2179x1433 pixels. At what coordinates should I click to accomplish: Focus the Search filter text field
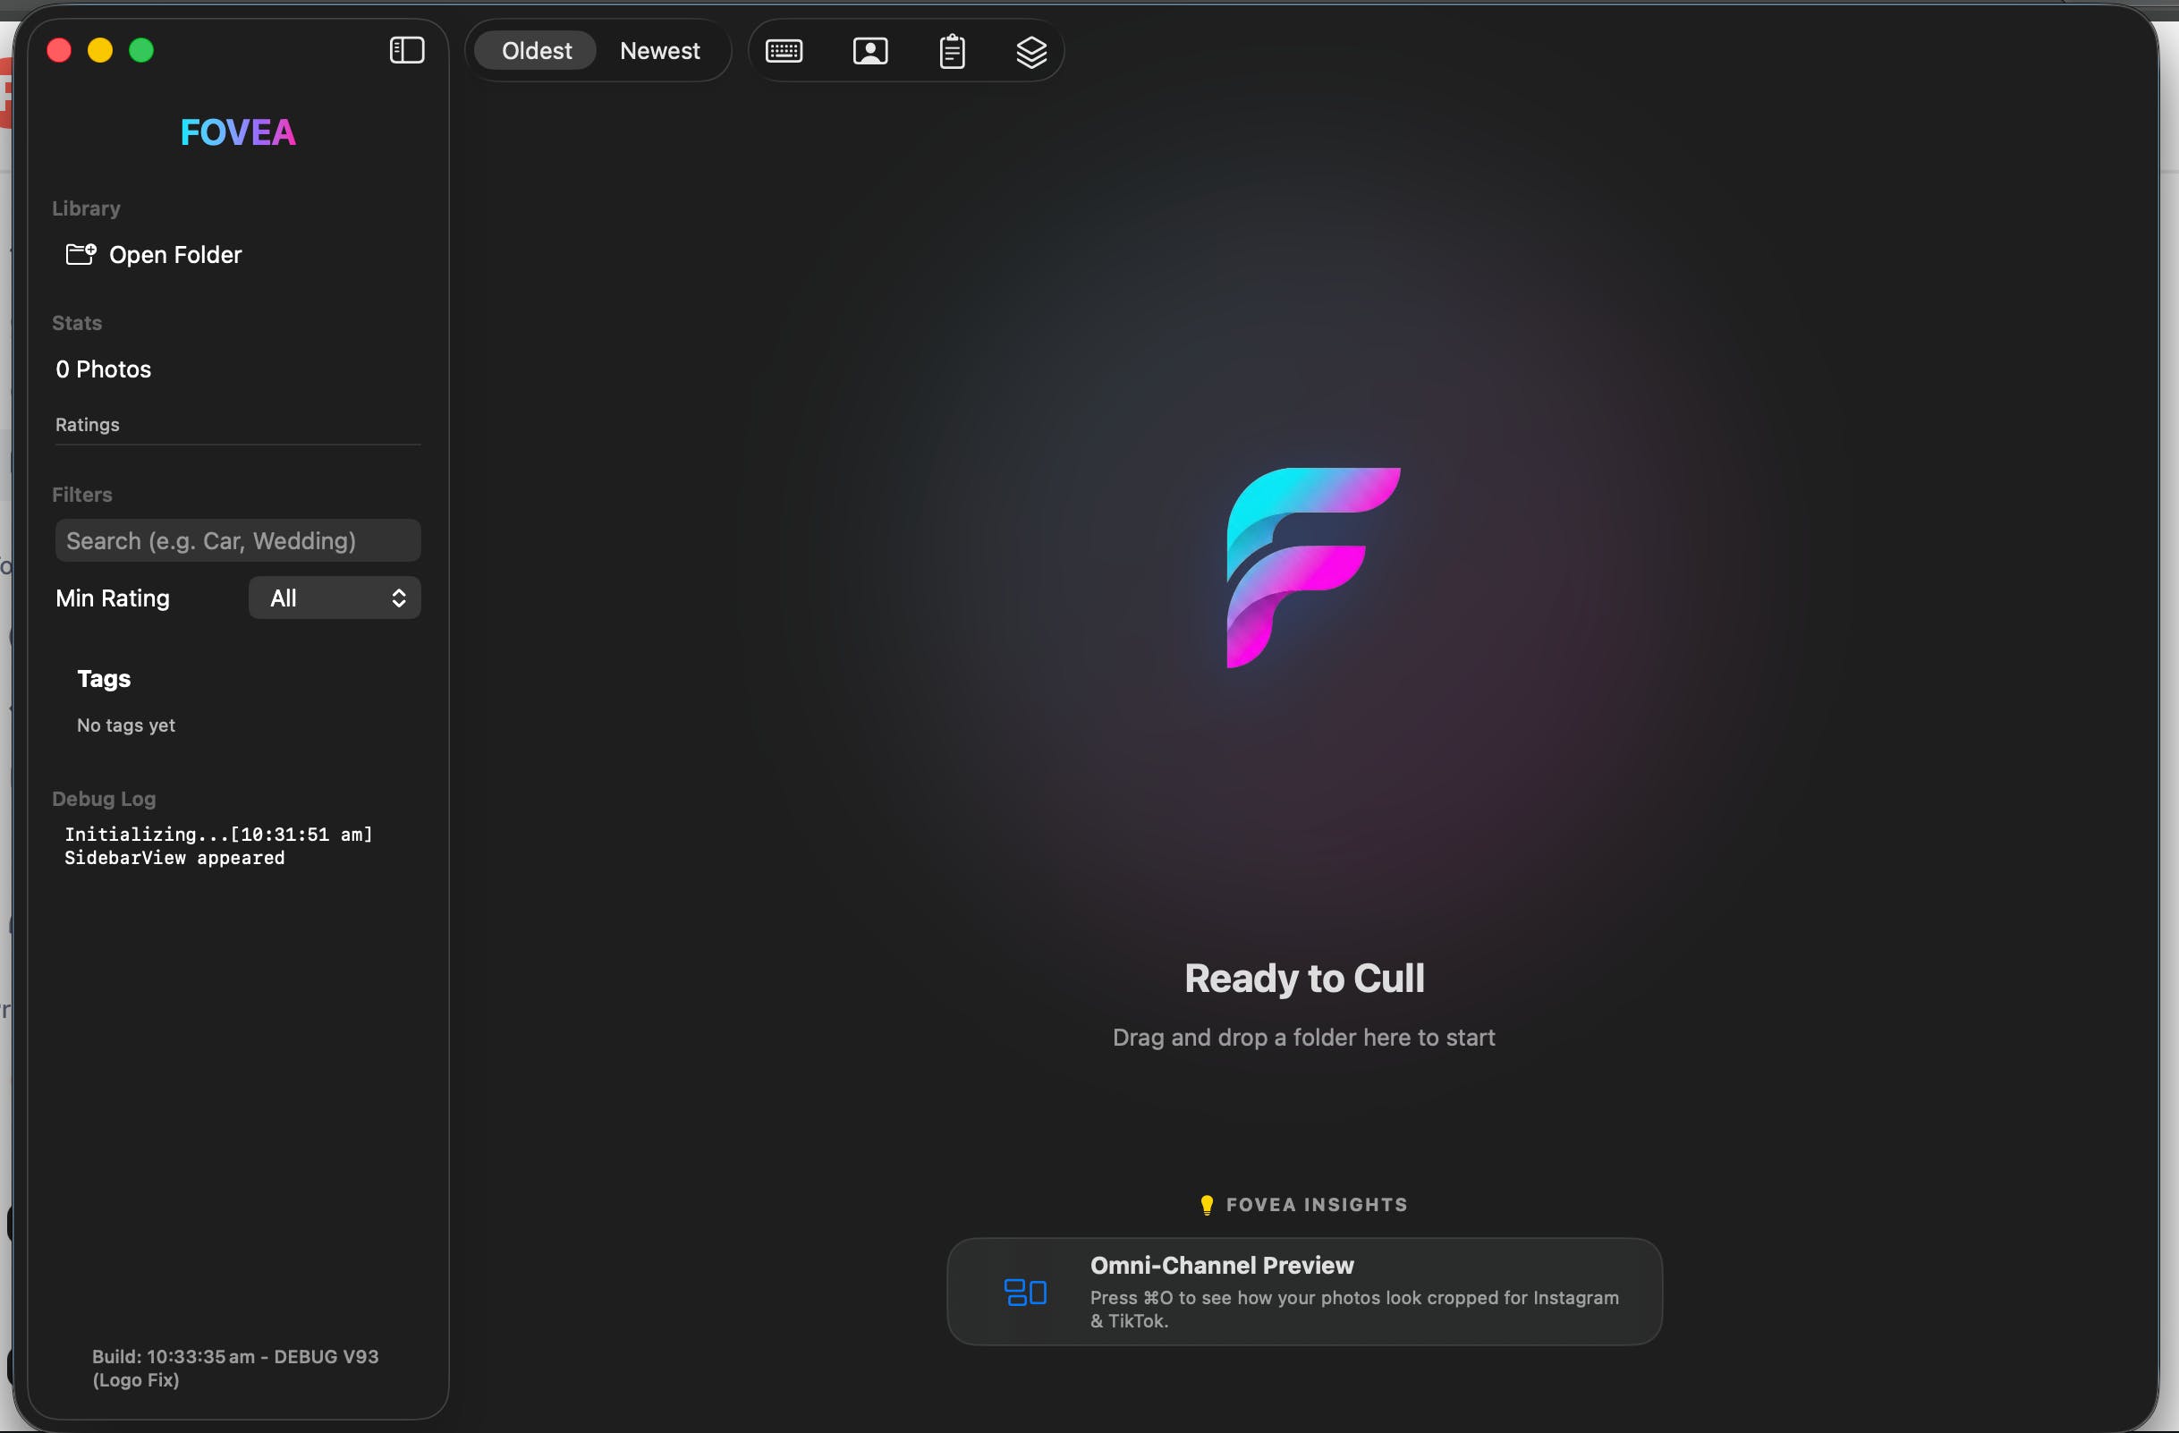(x=237, y=540)
